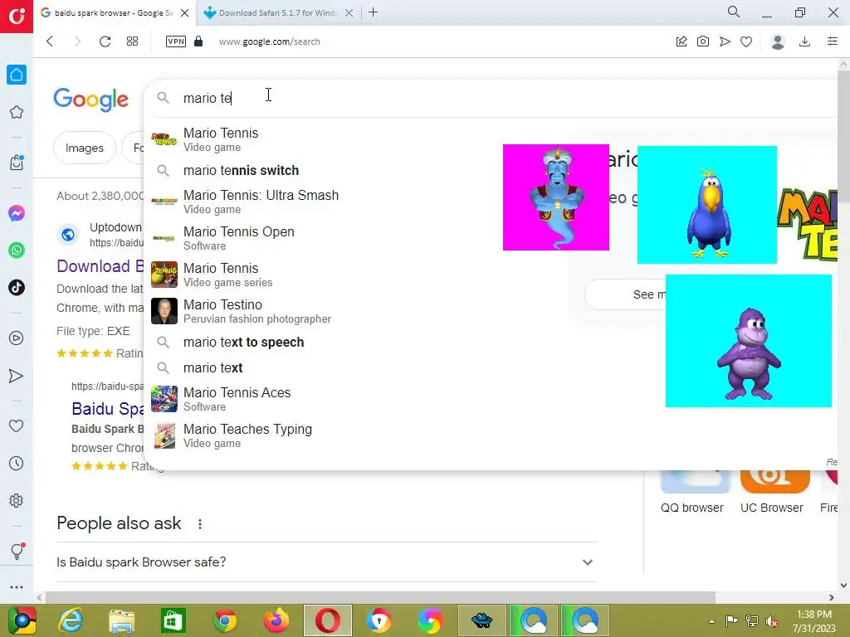
Task: Open a new tab with plus button
Action: [373, 12]
